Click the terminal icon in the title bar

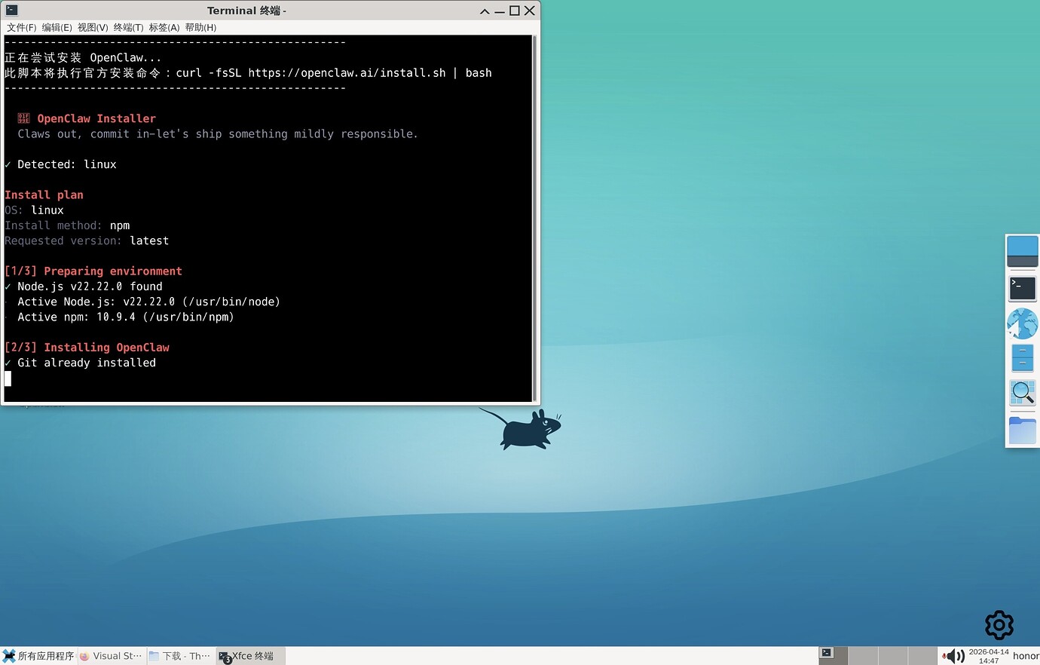coord(11,11)
